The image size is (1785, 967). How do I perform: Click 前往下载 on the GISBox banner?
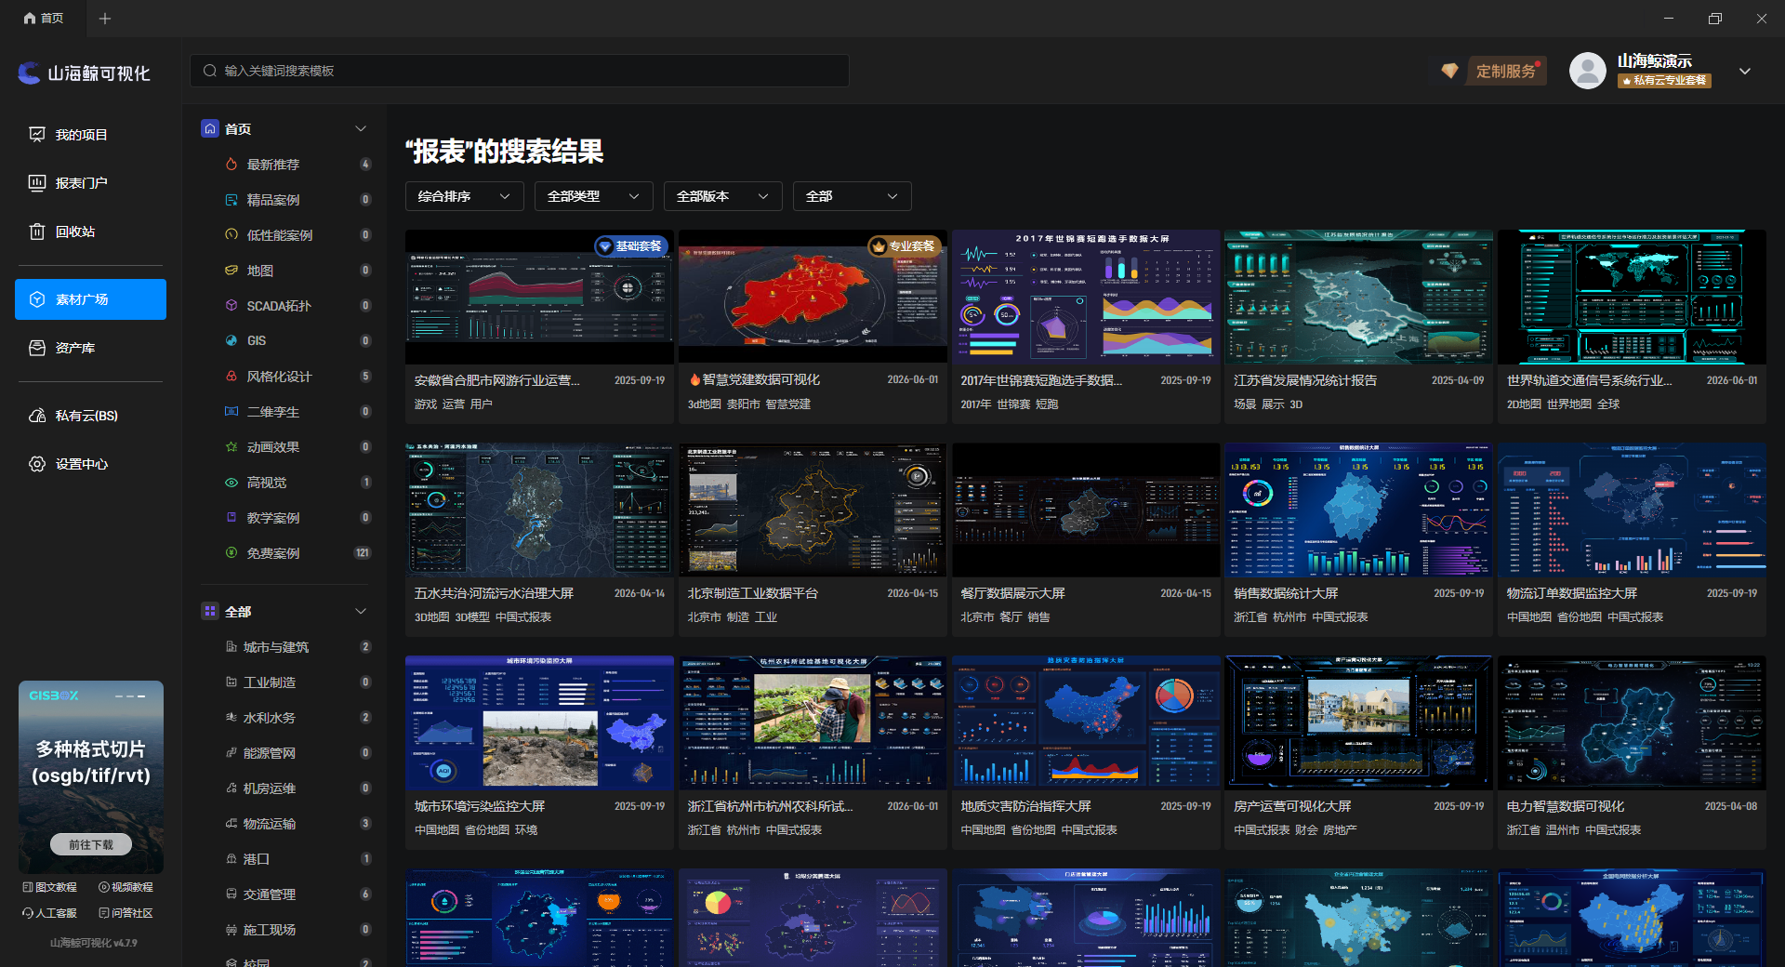coord(91,844)
